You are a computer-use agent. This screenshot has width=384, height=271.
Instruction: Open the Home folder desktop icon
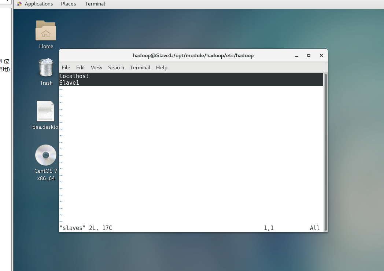tap(46, 31)
